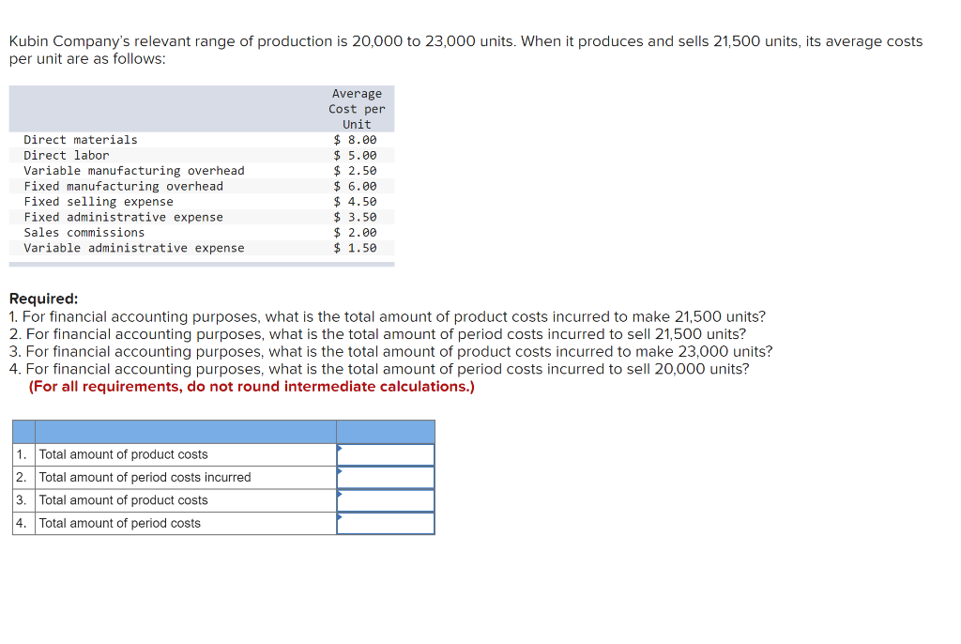The image size is (961, 644).
Task: Click the $ 2.50 cost value
Action: (x=356, y=171)
